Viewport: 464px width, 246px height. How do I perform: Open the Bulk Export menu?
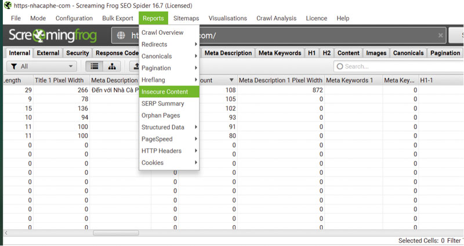click(x=117, y=19)
